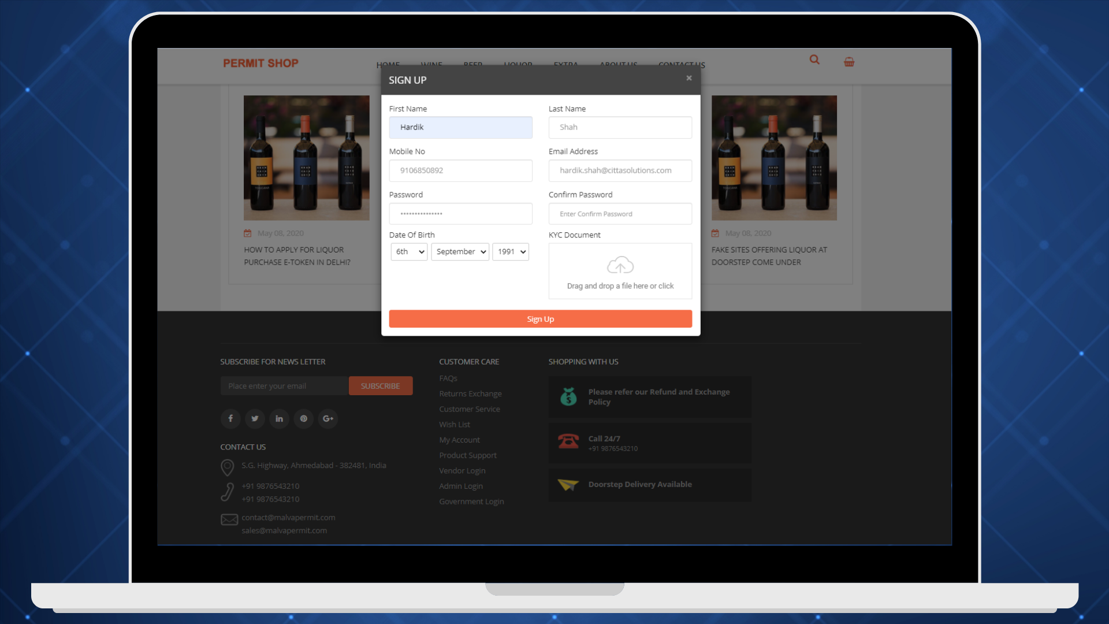
Task: Click the Email Address field
Action: tap(620, 171)
